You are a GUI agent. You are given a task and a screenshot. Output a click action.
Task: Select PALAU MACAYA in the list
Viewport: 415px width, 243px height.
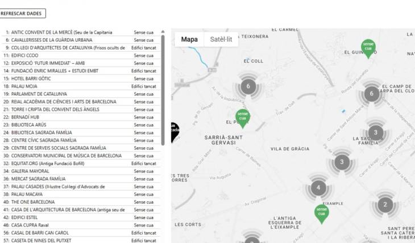pos(81,194)
